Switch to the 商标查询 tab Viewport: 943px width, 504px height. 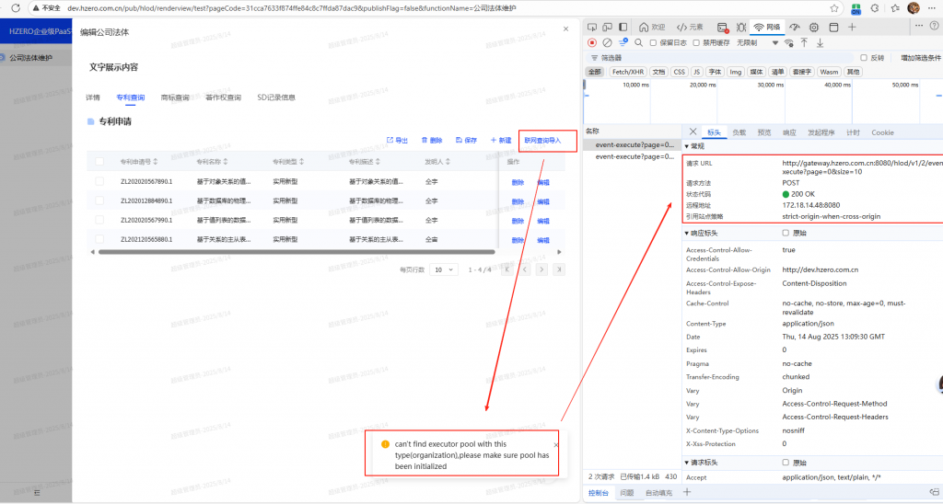point(175,97)
